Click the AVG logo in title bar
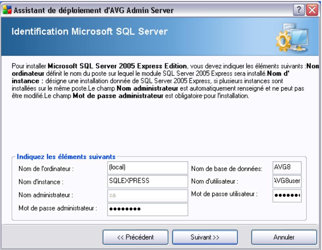This screenshot has height=250, width=322. (7, 10)
